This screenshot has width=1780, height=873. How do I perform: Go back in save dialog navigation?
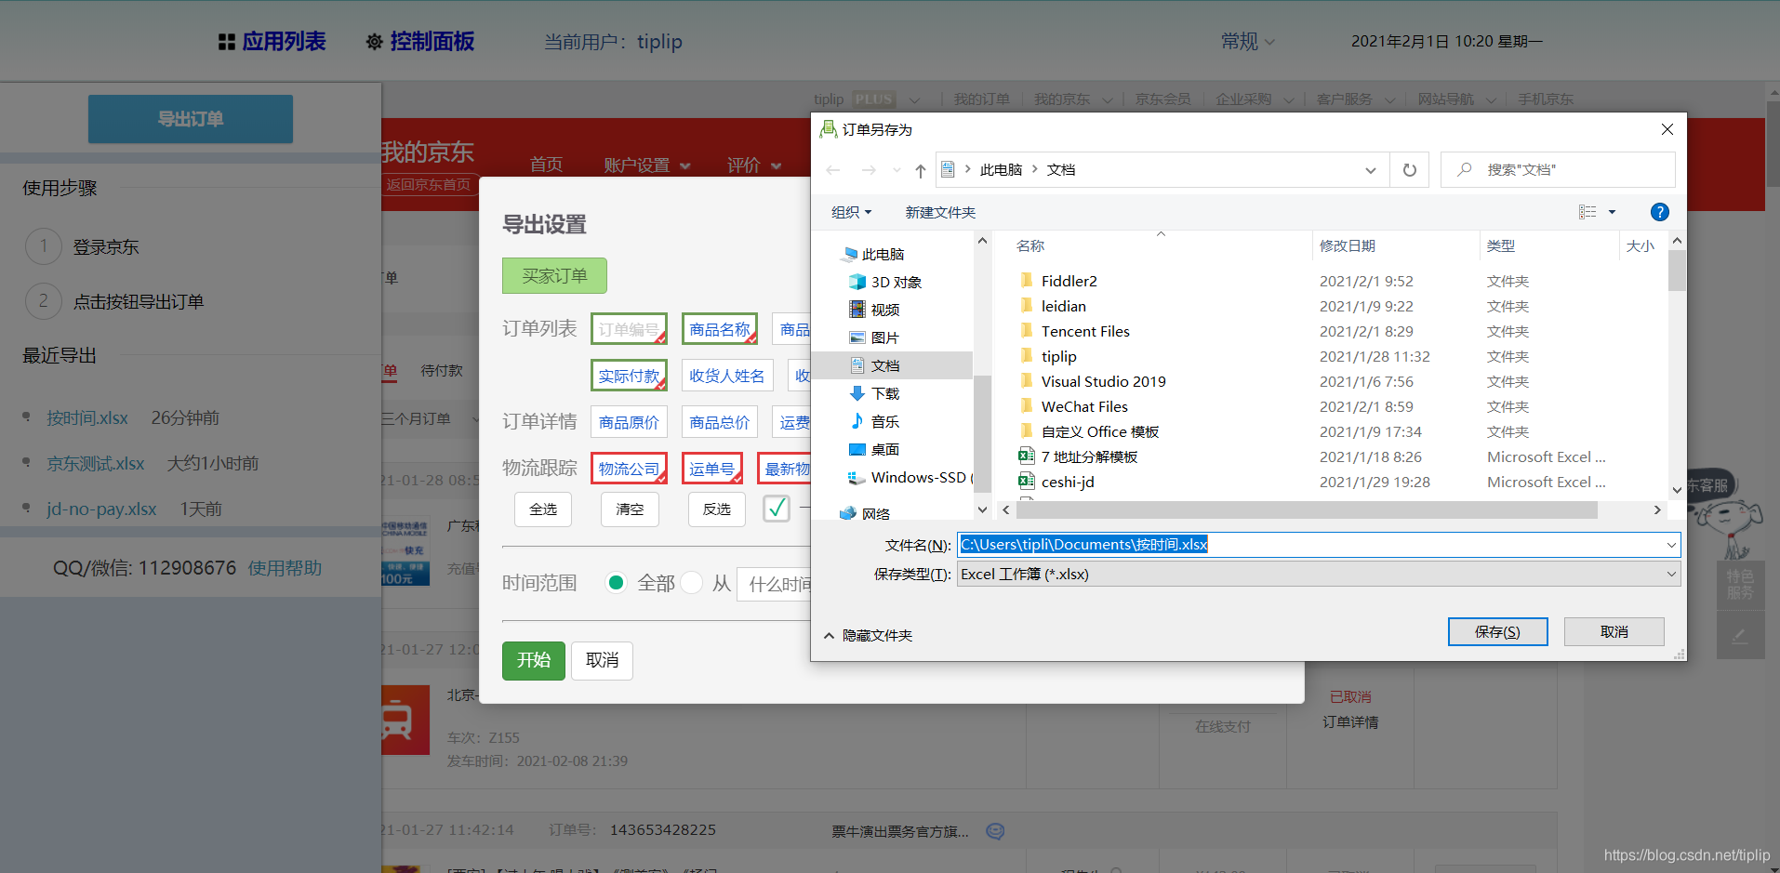click(x=833, y=170)
